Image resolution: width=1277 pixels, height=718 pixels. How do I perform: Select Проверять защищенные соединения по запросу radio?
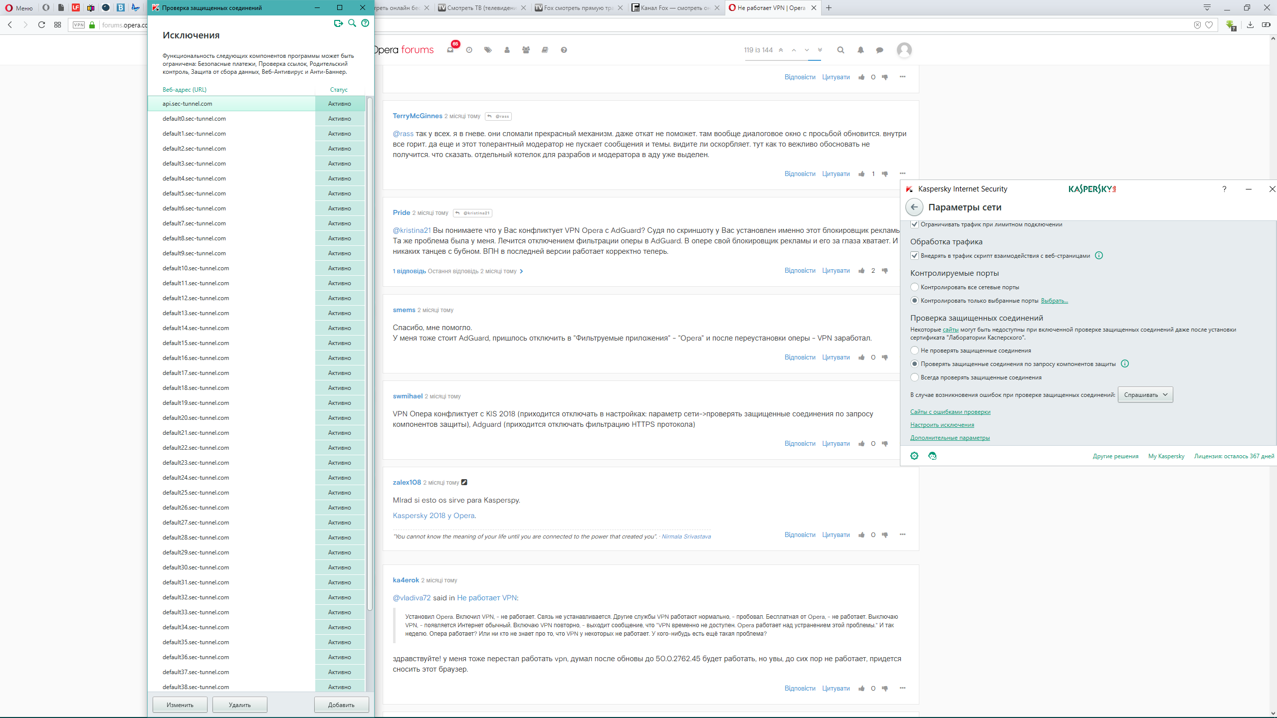pyautogui.click(x=914, y=364)
